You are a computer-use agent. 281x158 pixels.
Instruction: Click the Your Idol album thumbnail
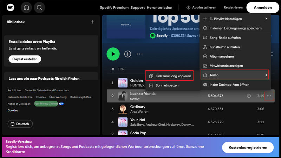pos(123,122)
